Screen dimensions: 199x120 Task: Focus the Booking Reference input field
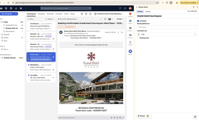(167, 27)
